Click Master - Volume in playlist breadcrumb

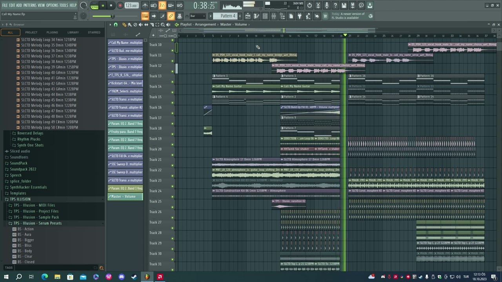click(233, 24)
